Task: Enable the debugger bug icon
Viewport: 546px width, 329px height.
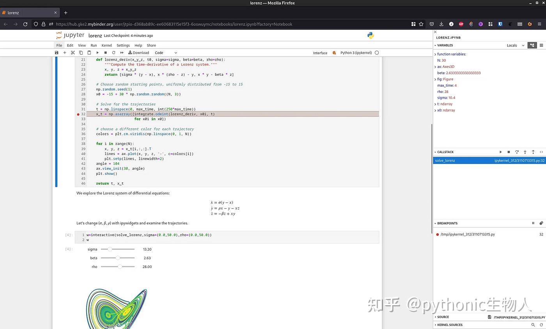Action: [x=334, y=53]
